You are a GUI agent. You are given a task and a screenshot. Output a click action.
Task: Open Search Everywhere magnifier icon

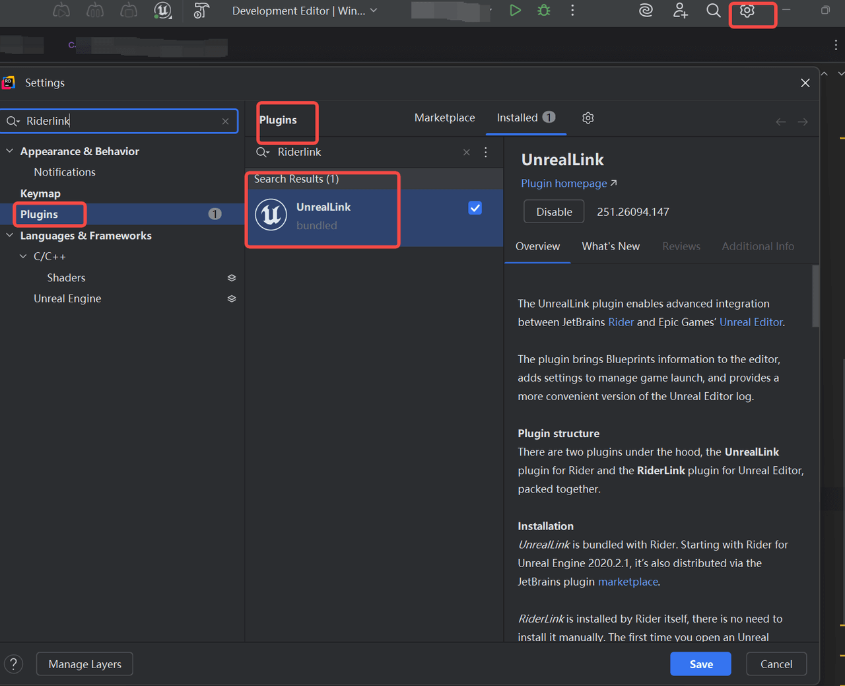coord(713,11)
